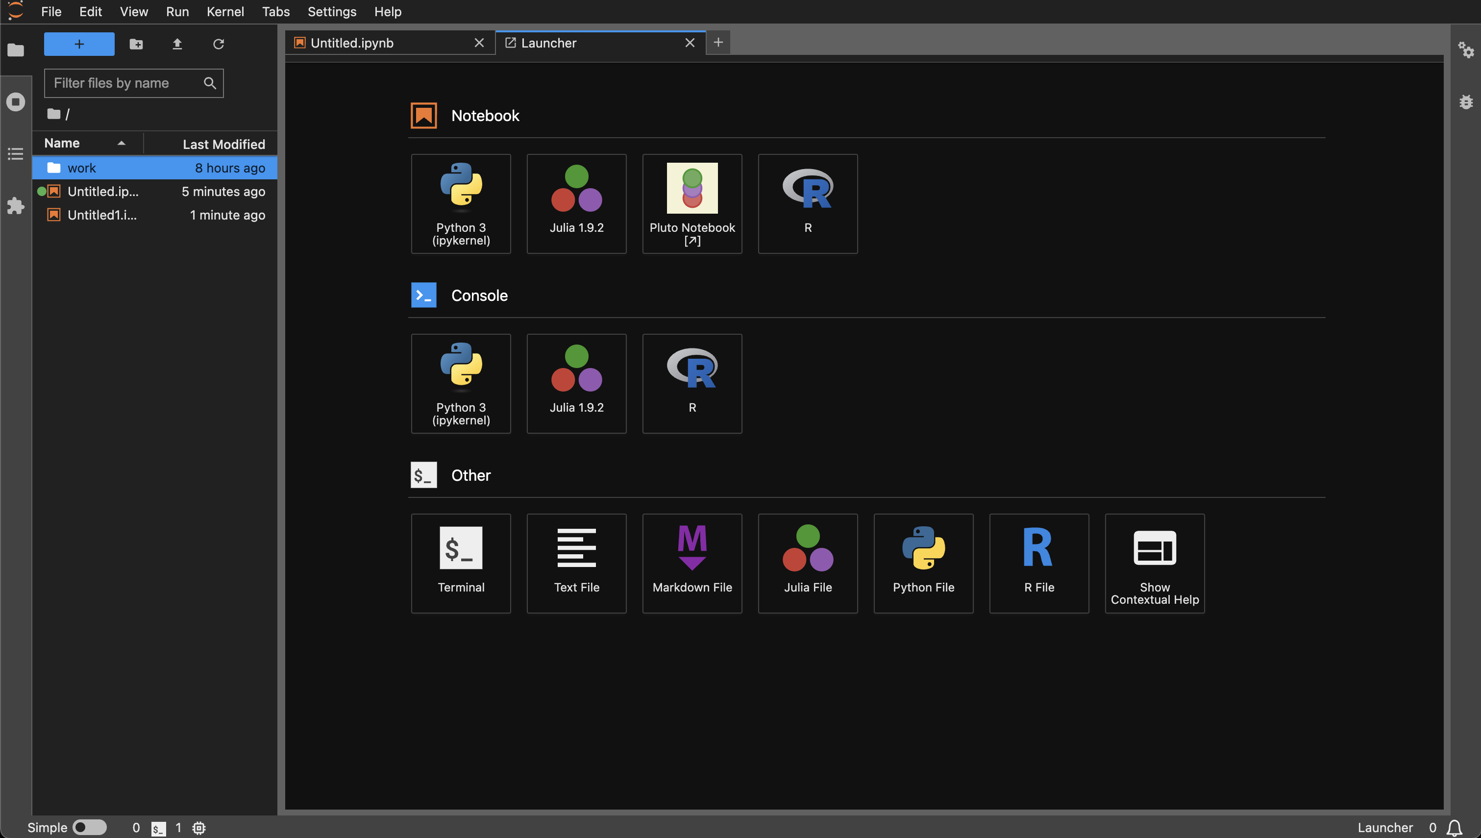The height and width of the screenshot is (838, 1481).
Task: Open the Running Terminals and Kernels sidebar
Action: tap(16, 102)
